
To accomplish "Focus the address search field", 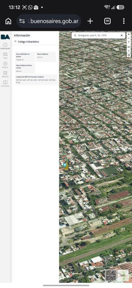I will 98,35.
